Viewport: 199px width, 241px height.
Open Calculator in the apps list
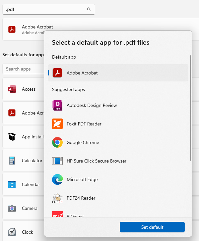[x=24, y=161]
